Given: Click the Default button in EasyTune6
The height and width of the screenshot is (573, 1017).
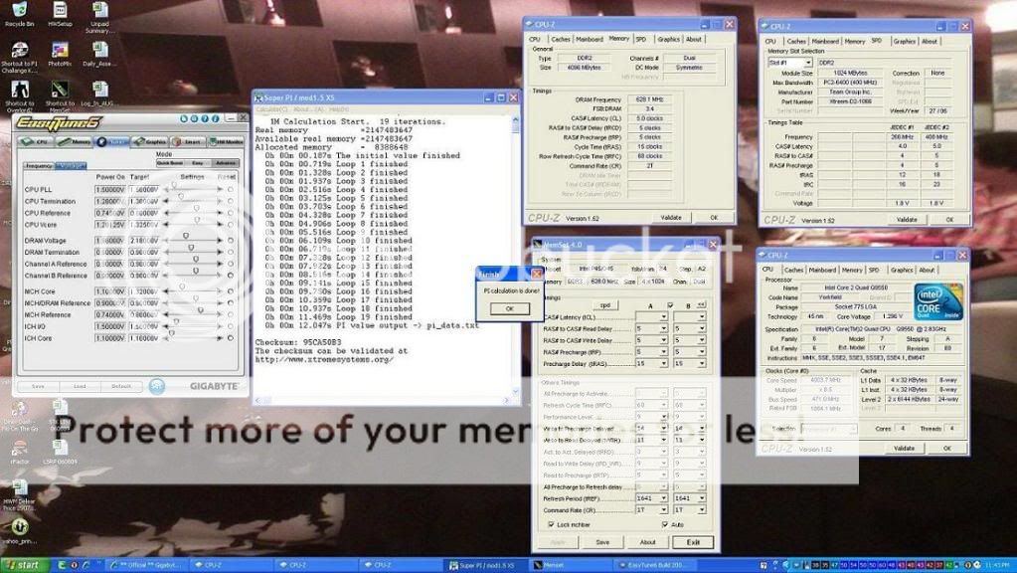Looking at the screenshot, I should click(121, 387).
